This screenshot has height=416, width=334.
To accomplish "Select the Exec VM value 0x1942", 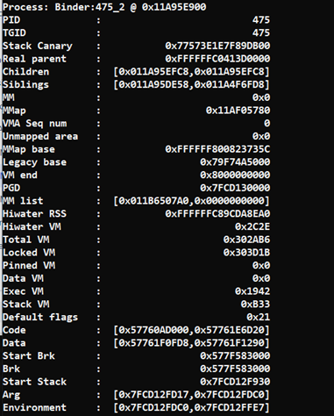I will (x=252, y=291).
